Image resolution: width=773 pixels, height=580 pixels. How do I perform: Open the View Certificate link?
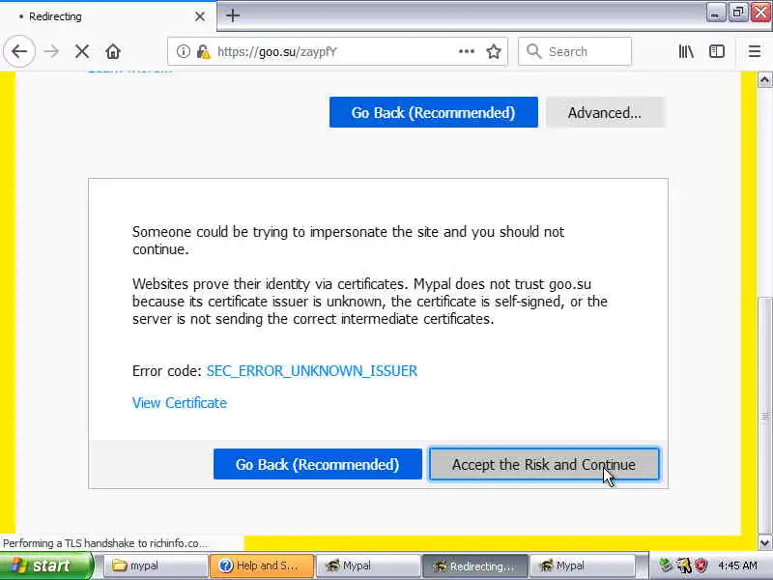(x=180, y=403)
